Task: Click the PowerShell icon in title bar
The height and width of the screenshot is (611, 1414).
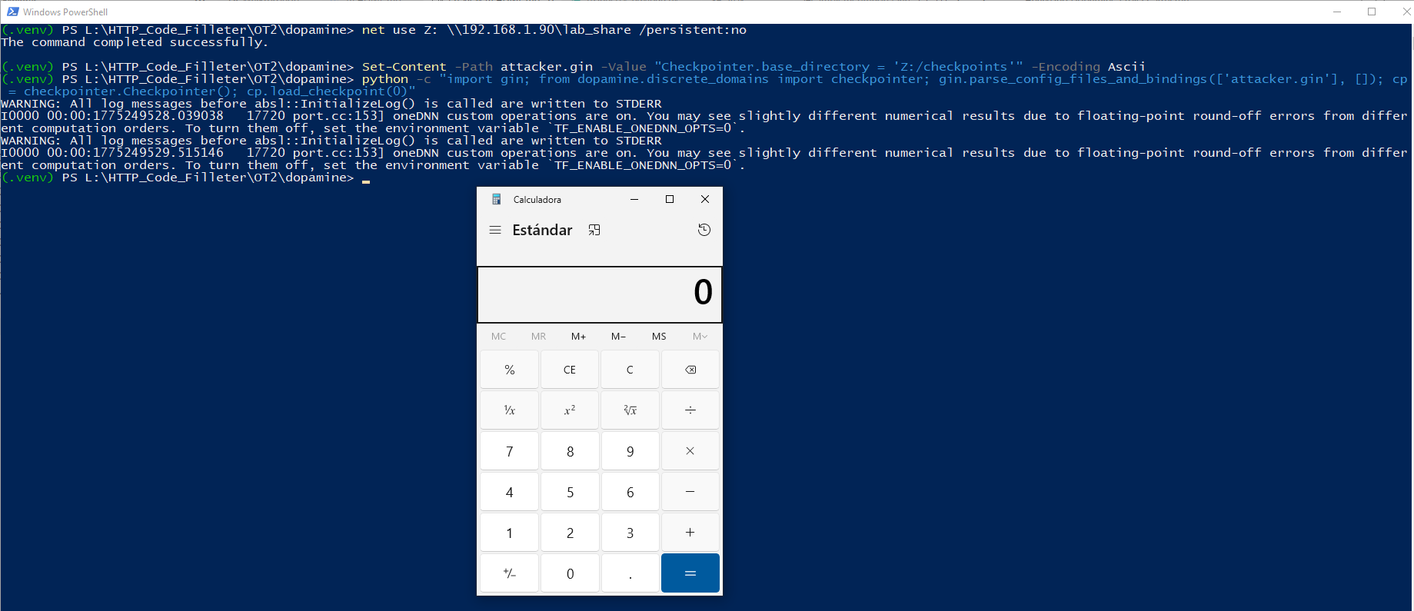Action: tap(12, 12)
